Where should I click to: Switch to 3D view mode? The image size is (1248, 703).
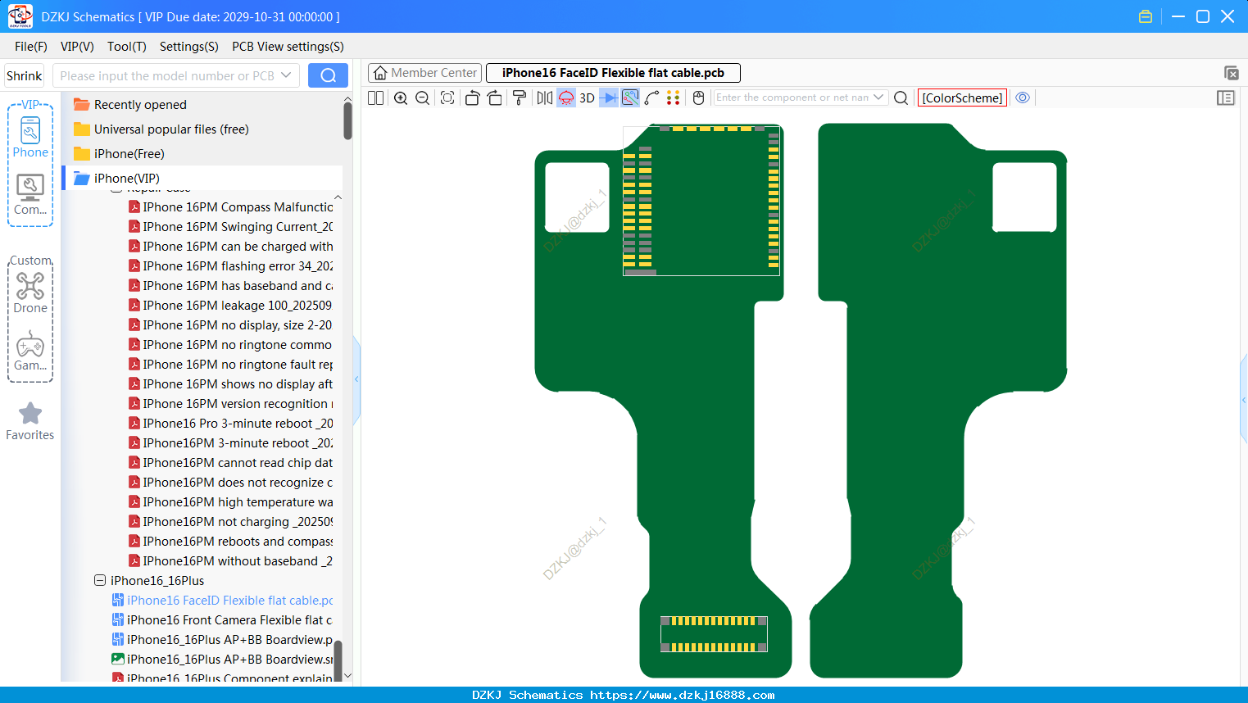tap(587, 98)
